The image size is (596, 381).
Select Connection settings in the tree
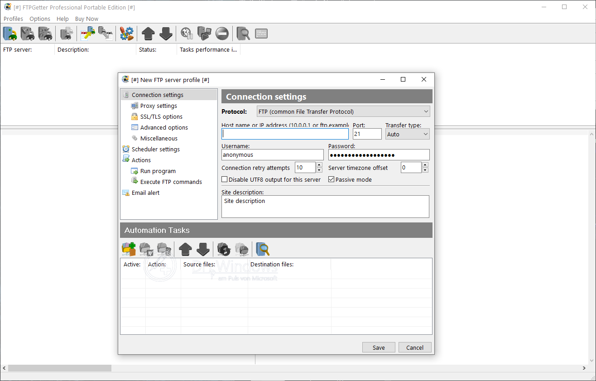pos(158,95)
